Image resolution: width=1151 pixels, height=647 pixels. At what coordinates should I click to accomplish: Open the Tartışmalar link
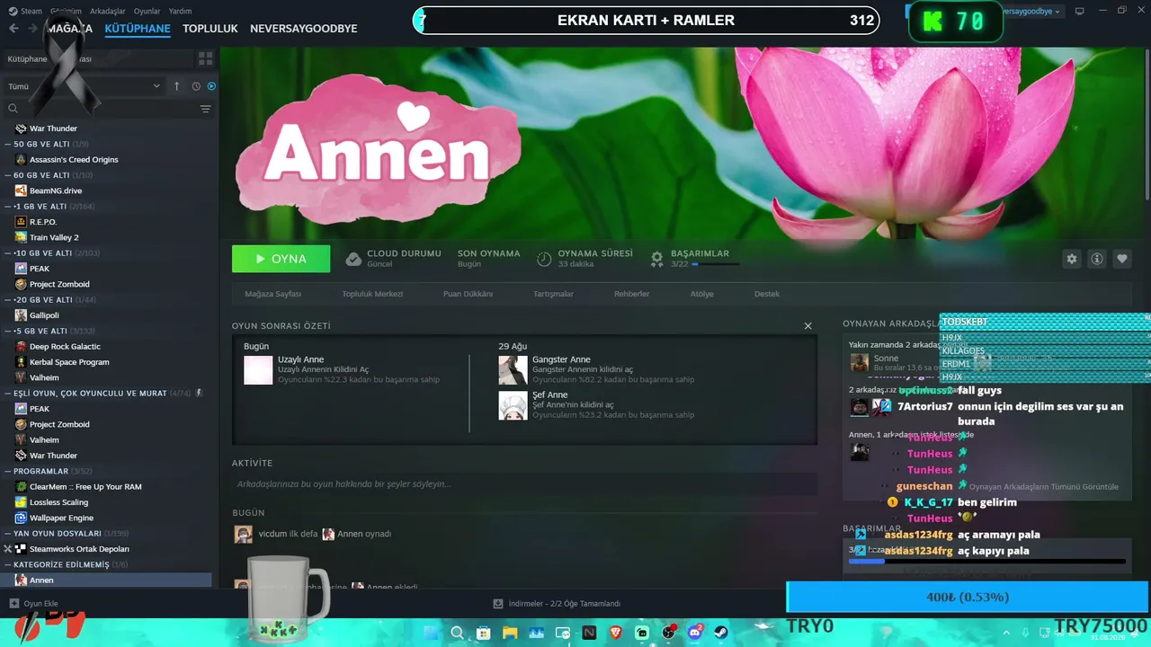(x=554, y=294)
